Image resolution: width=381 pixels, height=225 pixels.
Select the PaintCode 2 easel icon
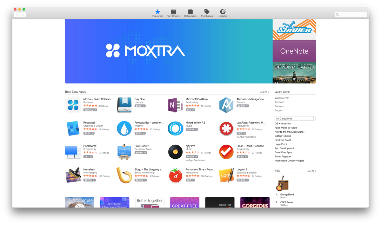coord(124,152)
